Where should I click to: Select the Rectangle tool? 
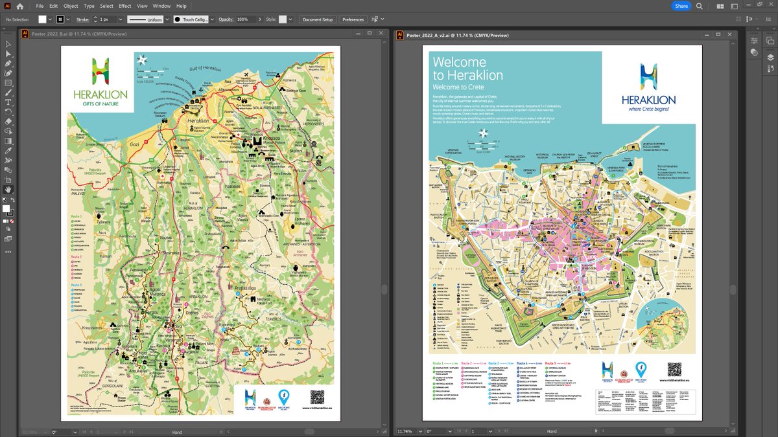8,83
